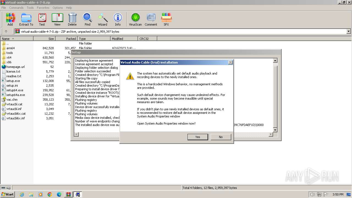The image size is (352, 198).
Task: Select vrtaucbl6x.inf file
Action: (x=16, y=118)
